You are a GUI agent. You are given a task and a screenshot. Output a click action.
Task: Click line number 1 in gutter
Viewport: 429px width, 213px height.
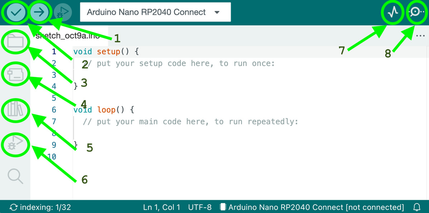point(54,52)
